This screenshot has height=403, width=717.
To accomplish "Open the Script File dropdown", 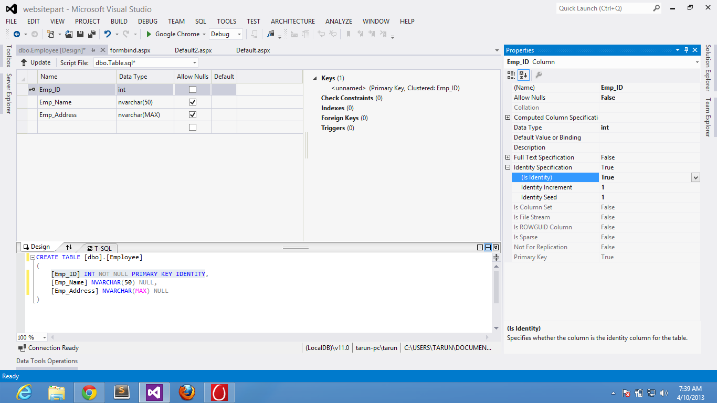I will (x=194, y=62).
